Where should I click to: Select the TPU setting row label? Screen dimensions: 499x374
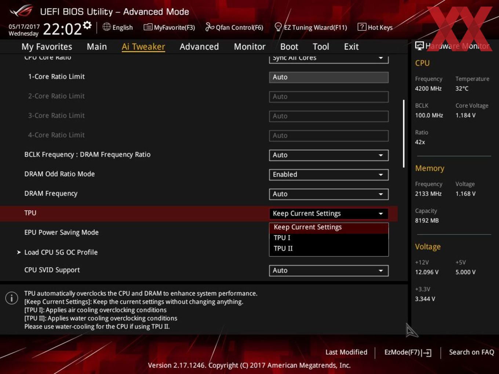tap(30, 213)
